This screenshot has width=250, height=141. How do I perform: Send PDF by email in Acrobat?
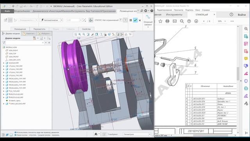175,21
